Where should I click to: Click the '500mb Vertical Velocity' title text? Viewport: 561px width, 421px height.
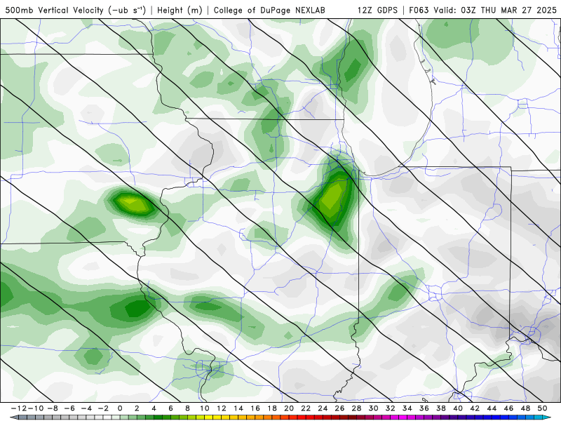click(x=55, y=10)
